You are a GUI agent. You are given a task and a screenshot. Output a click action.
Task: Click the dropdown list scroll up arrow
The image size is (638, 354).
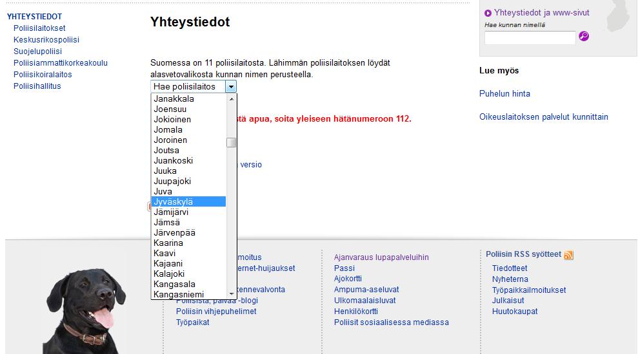point(232,98)
